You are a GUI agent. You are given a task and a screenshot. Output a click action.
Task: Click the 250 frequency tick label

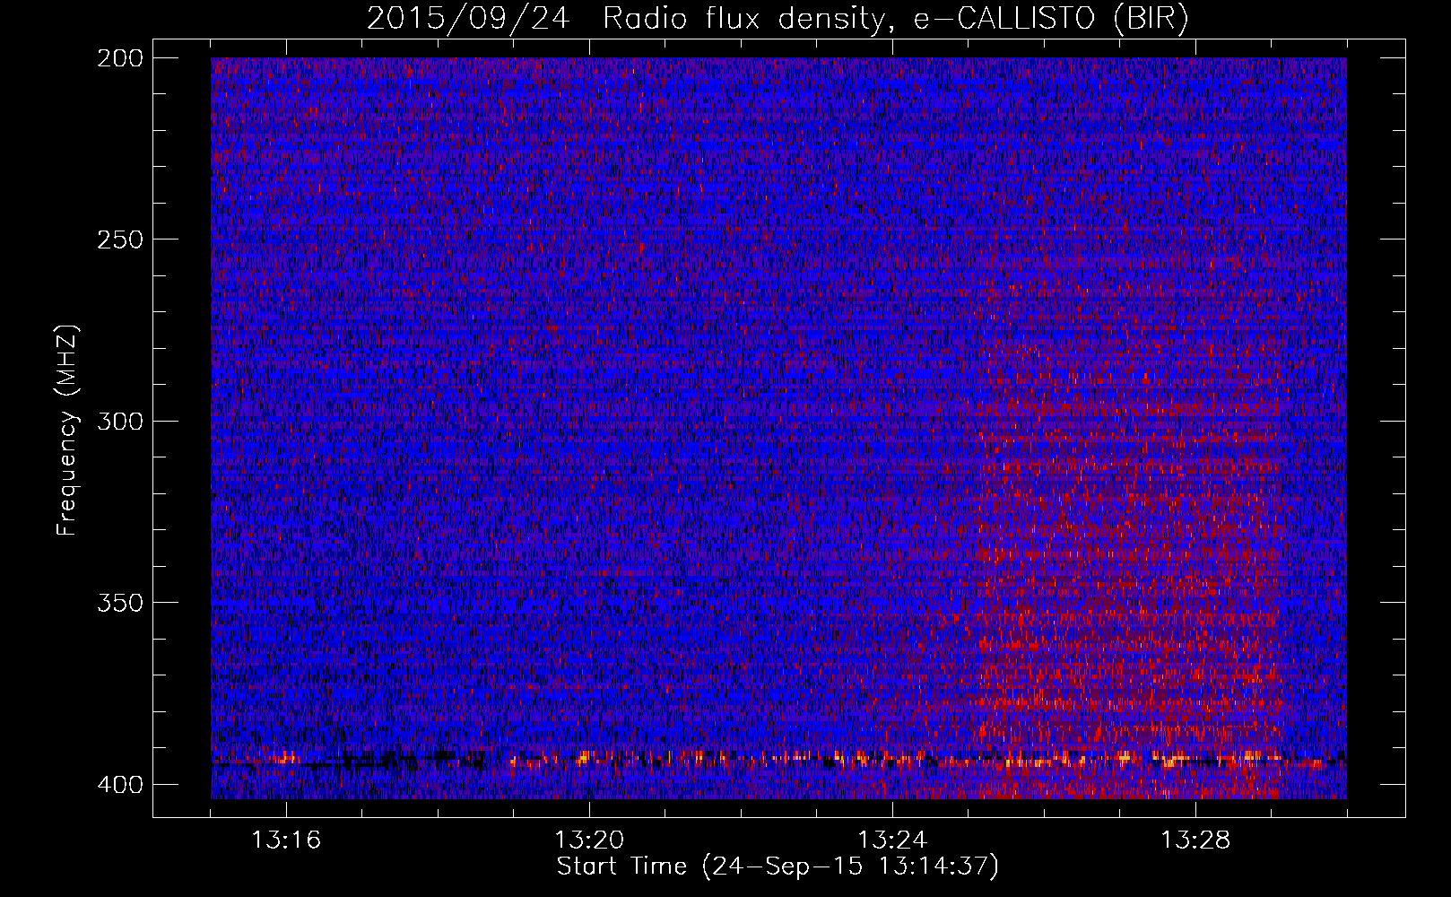pos(119,239)
